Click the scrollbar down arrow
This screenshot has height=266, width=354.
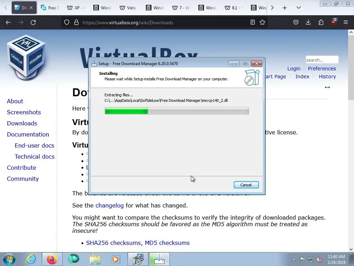click(351, 249)
